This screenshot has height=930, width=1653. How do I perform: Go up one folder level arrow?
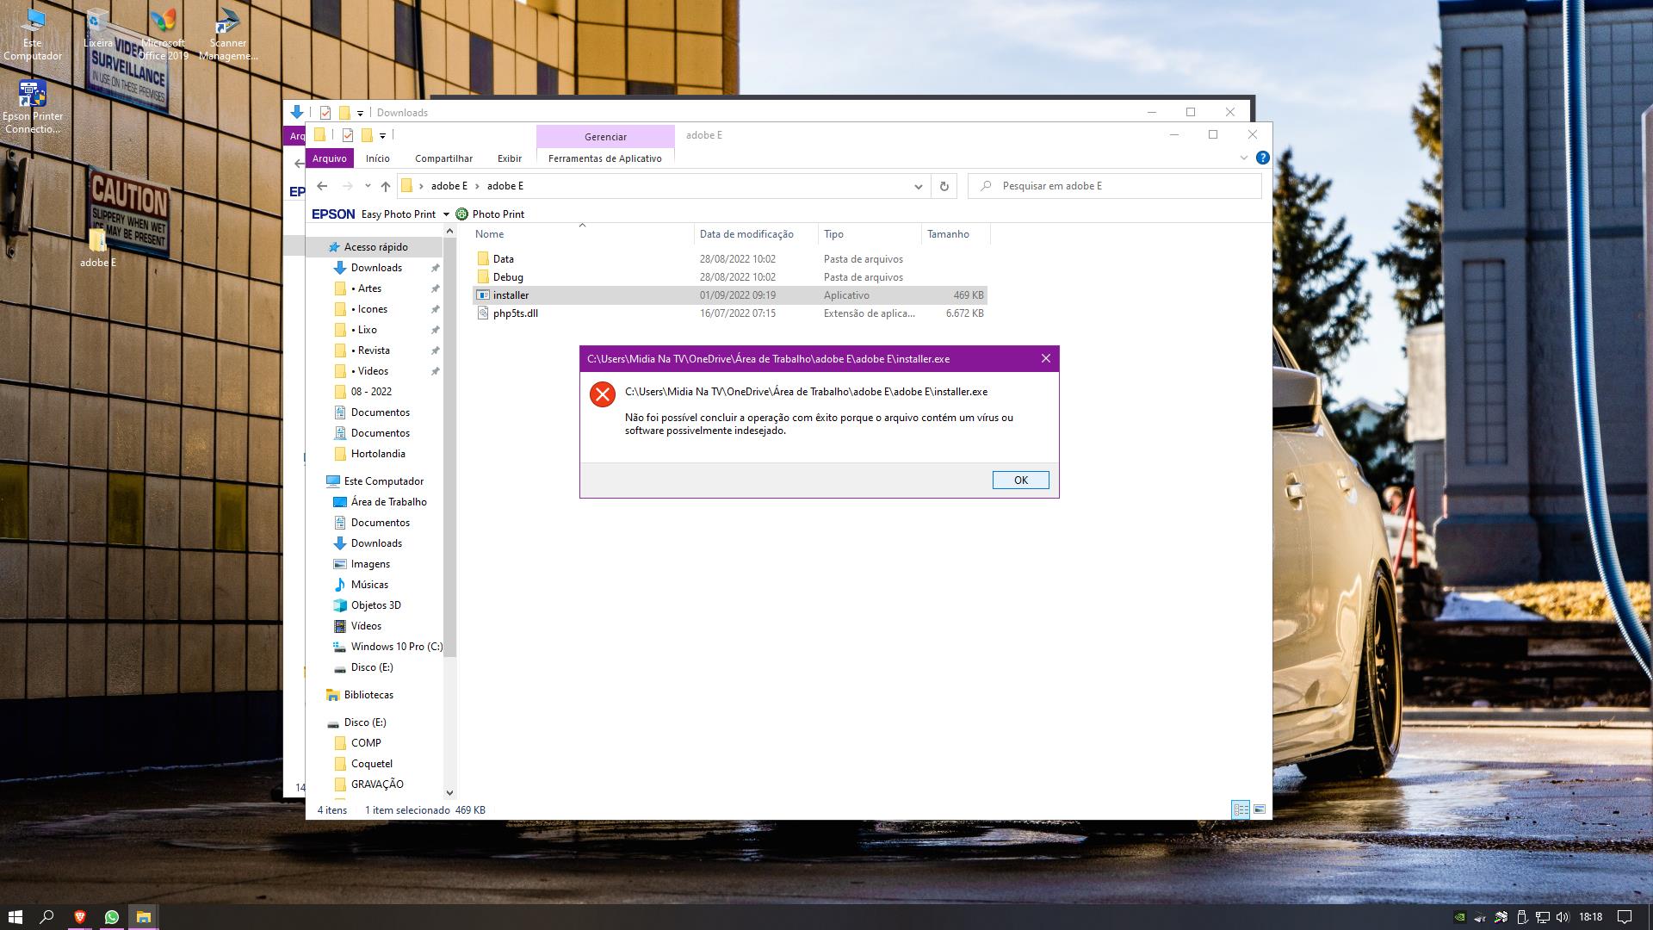point(385,186)
